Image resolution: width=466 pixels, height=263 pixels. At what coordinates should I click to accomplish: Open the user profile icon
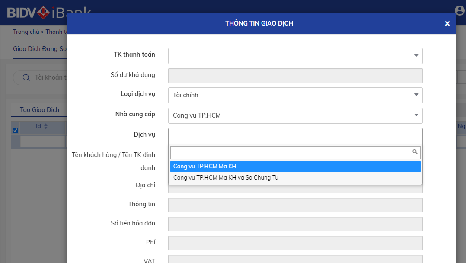point(460,11)
